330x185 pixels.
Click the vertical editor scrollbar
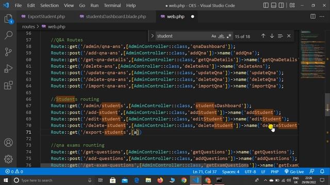coord(327,104)
